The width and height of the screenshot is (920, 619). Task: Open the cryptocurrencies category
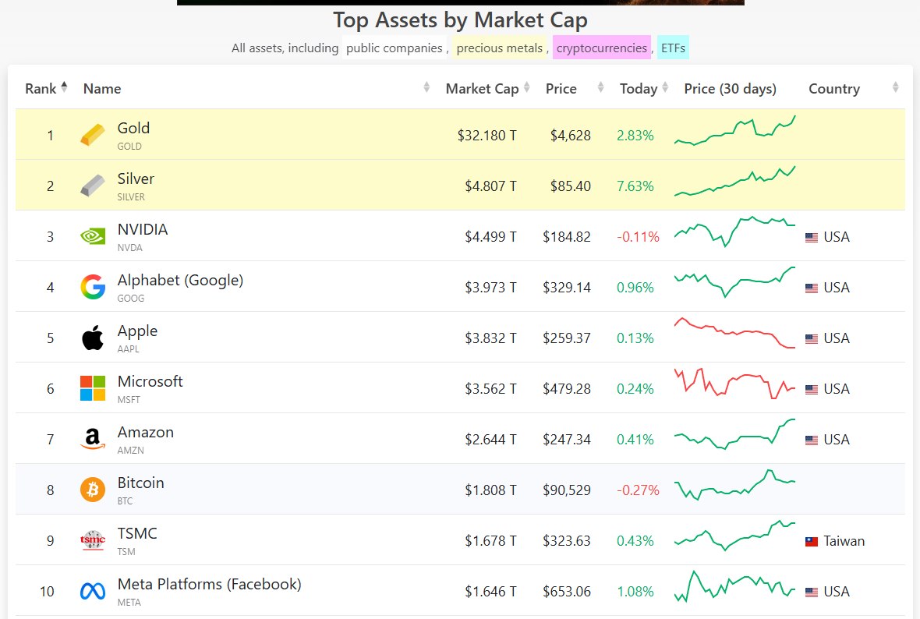point(601,48)
